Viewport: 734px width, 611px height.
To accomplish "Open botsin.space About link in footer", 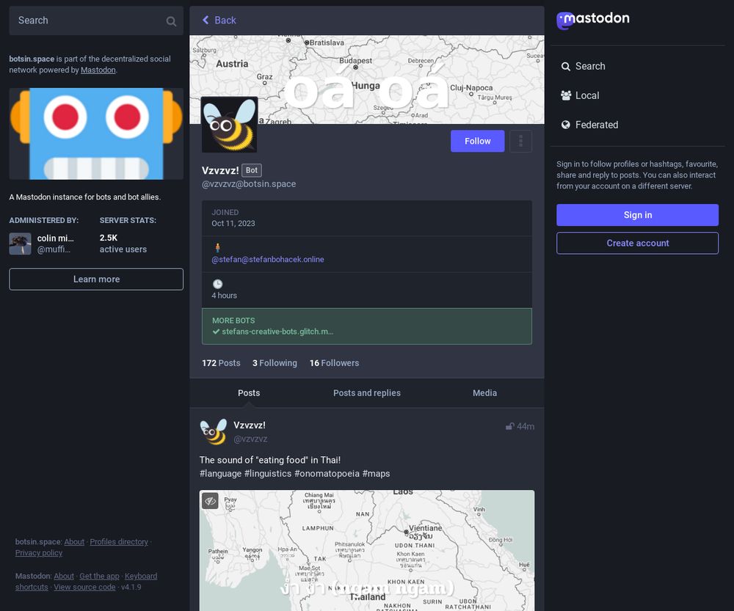I will click(74, 542).
